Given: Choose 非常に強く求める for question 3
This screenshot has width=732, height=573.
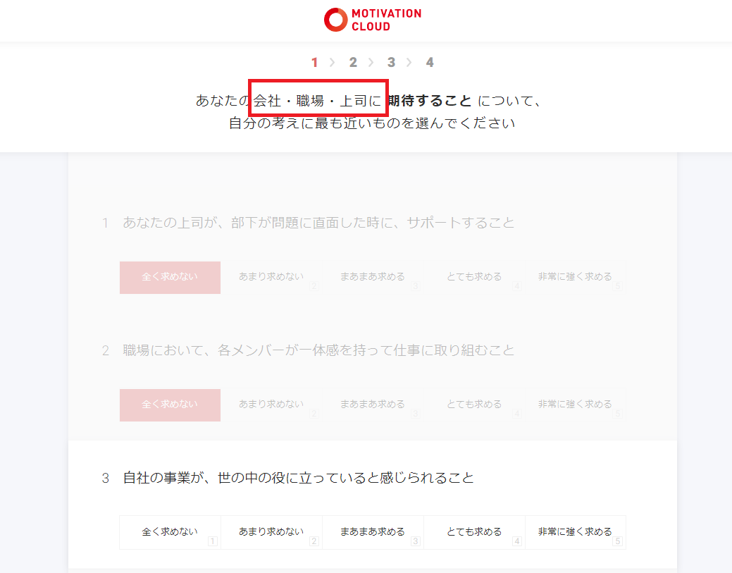Looking at the screenshot, I should pyautogui.click(x=575, y=532).
